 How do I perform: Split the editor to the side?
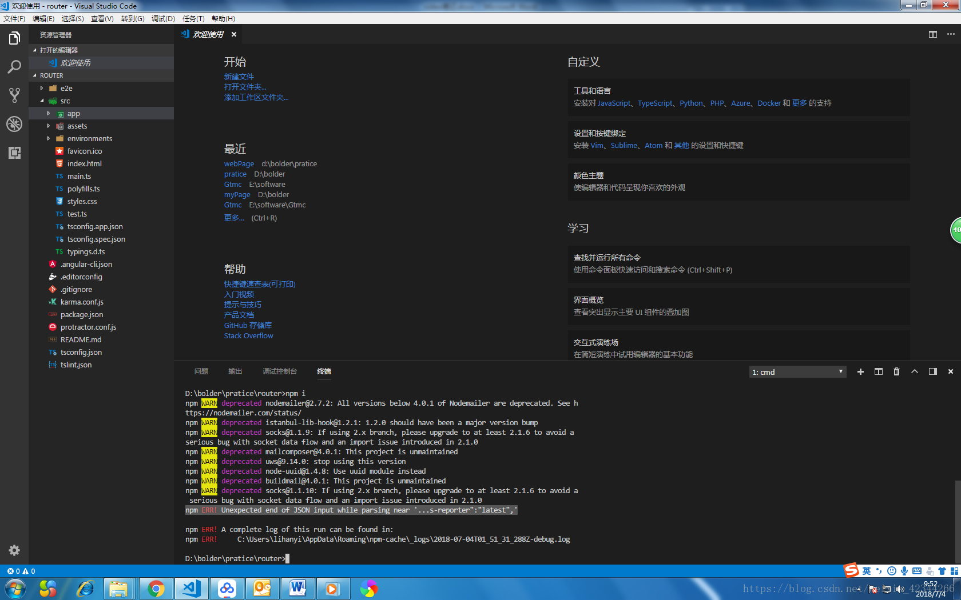[933, 34]
